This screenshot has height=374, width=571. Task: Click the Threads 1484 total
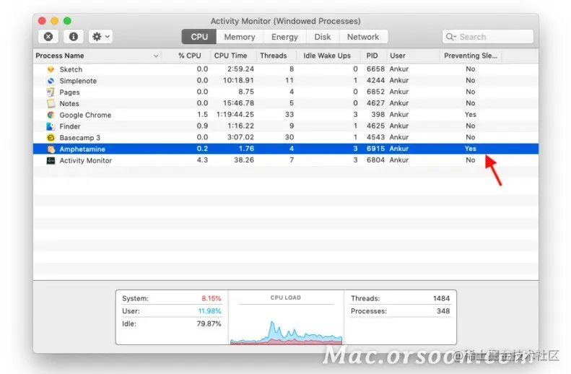[441, 298]
